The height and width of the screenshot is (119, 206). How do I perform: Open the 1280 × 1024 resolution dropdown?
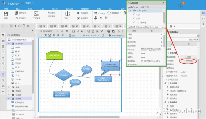[92, 36]
